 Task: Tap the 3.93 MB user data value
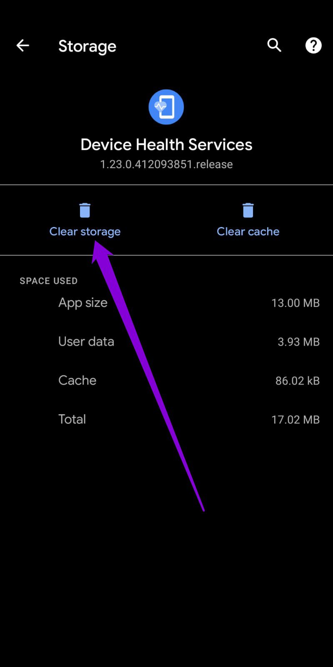pos(298,342)
